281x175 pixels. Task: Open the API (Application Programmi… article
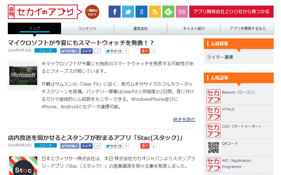tap(236, 164)
